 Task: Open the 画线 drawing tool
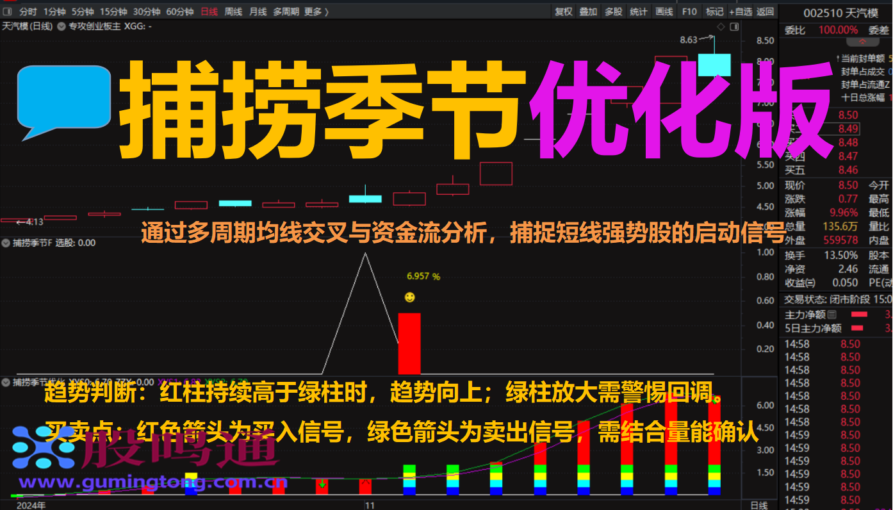click(664, 12)
